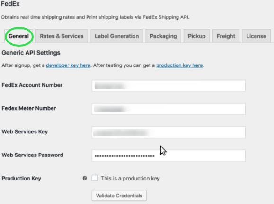Click into the Fedex Meter Number field
Screen dimensions: 274x204
pos(168,109)
